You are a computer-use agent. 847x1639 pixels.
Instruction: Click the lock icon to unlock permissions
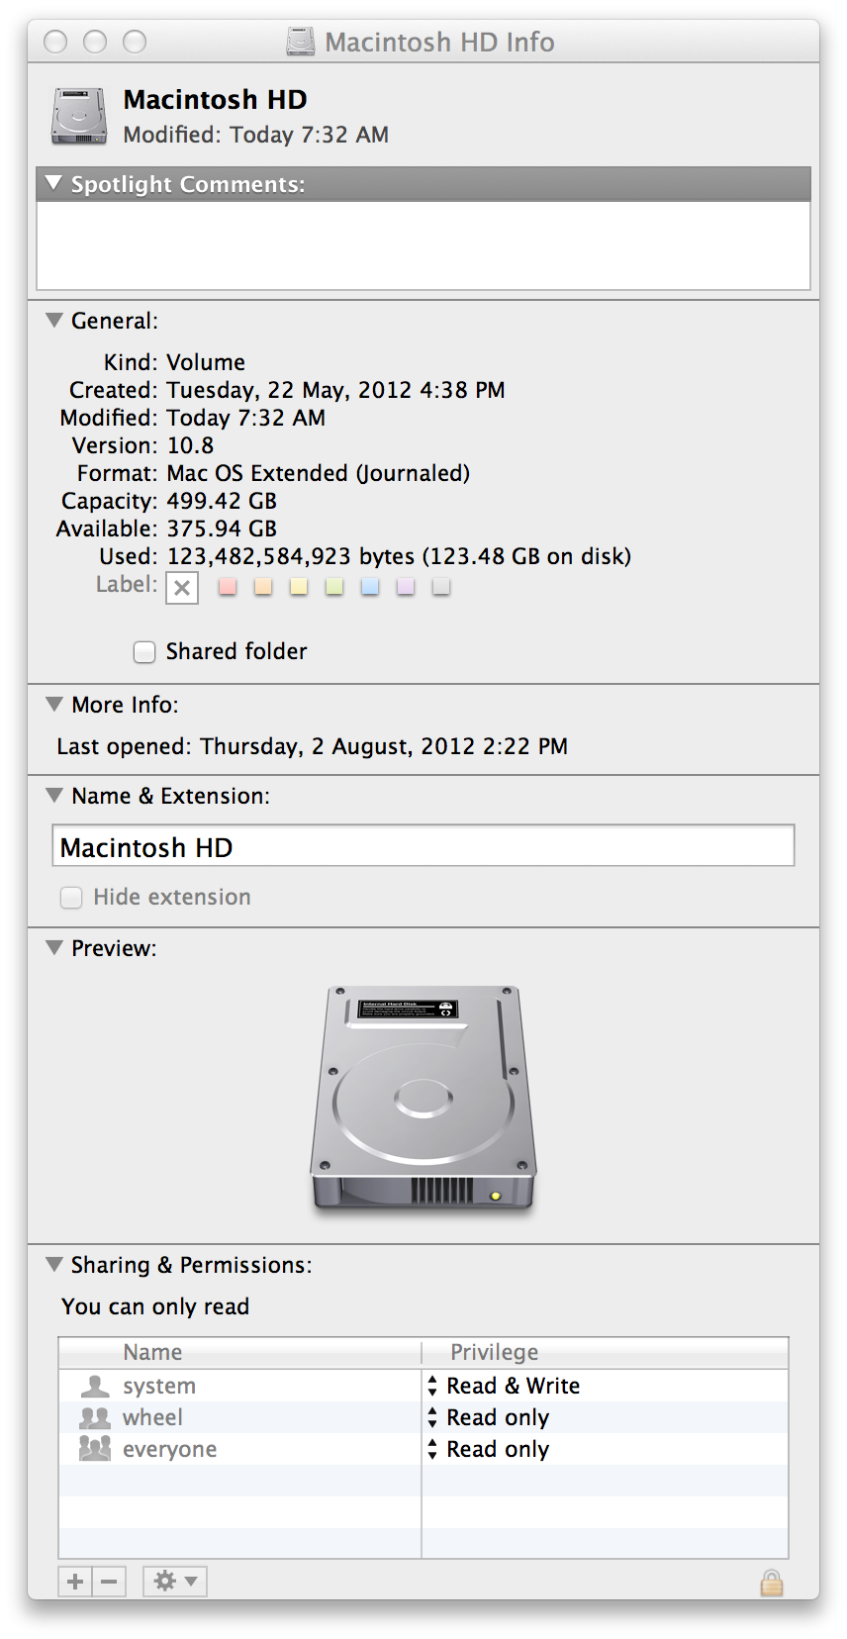[772, 1582]
